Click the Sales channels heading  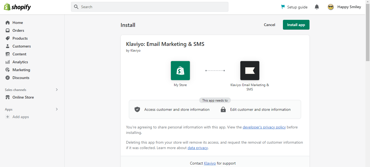click(x=15, y=90)
